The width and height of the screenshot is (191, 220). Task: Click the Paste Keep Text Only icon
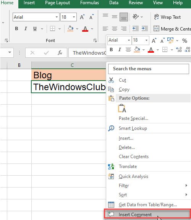coord(122,108)
